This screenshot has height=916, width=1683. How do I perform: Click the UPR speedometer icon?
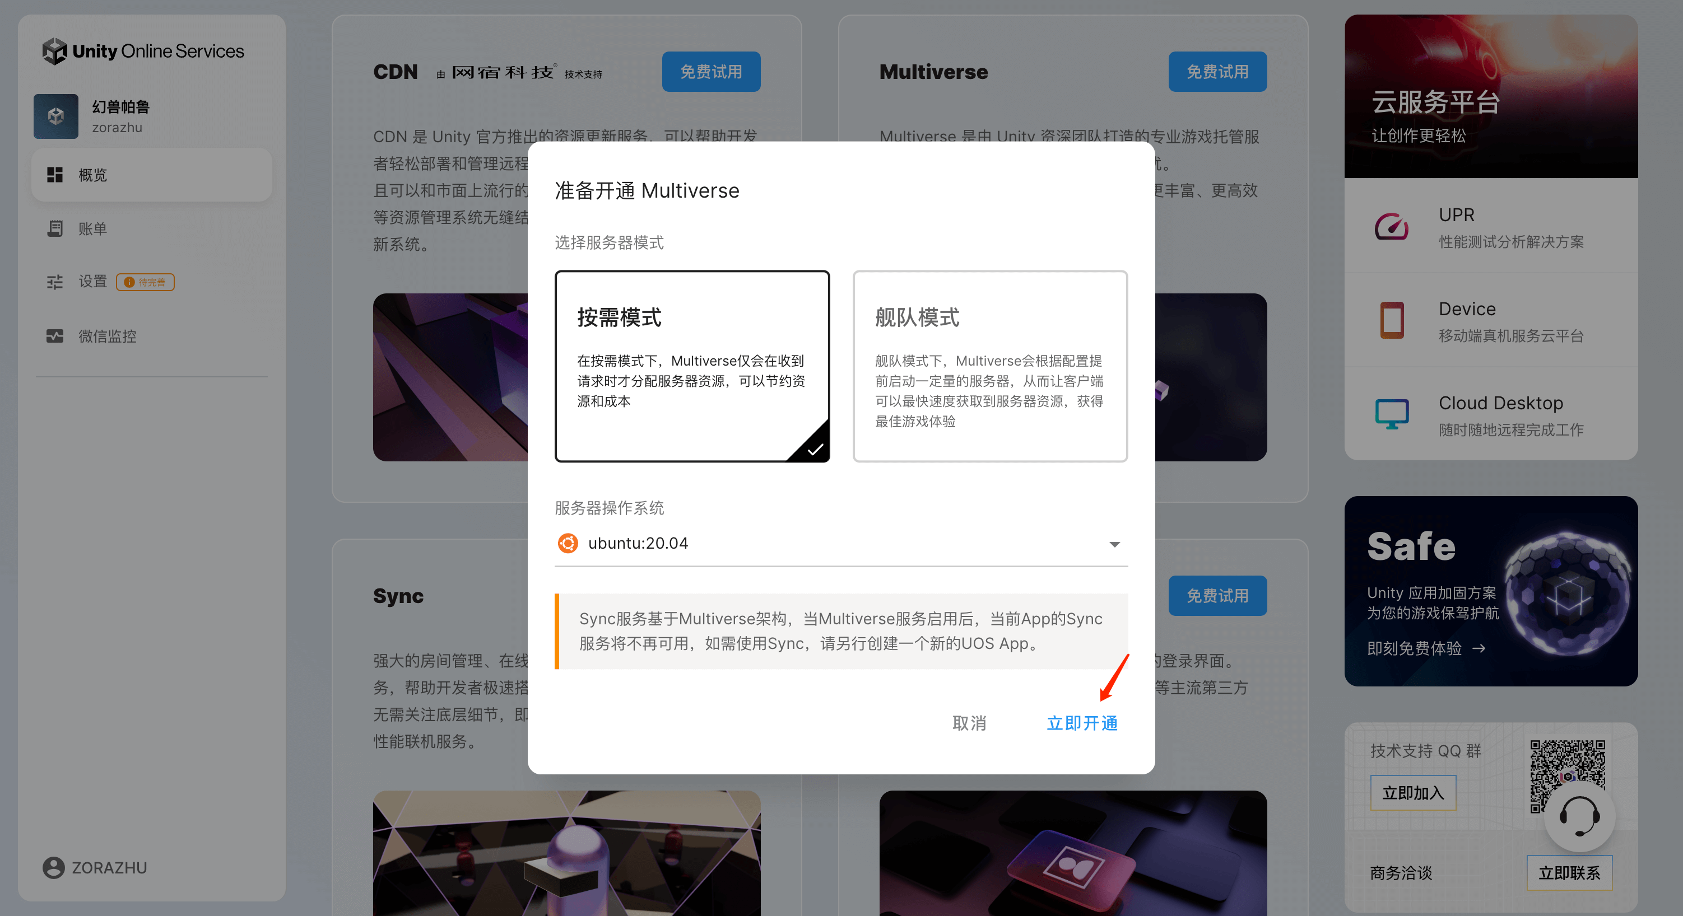click(x=1391, y=227)
